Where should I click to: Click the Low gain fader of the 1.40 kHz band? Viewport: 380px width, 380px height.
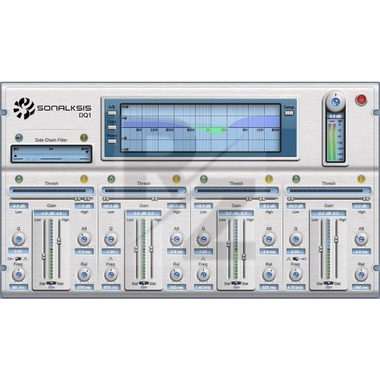(x=229, y=244)
